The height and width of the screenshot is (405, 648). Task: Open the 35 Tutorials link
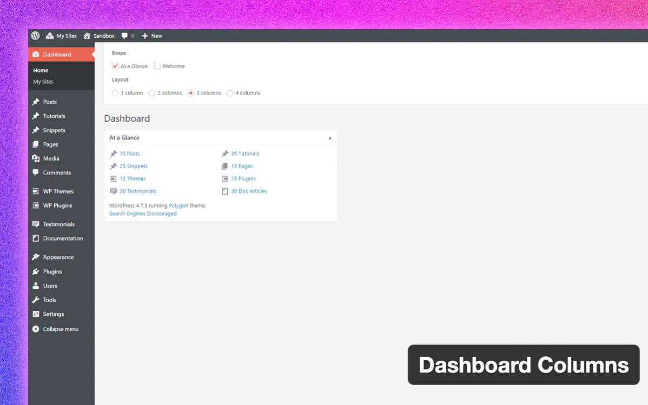(245, 154)
